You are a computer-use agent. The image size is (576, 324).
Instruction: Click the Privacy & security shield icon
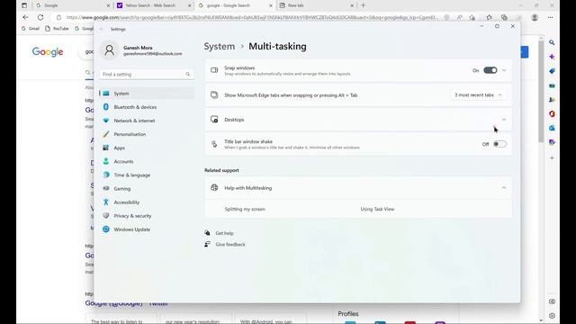point(106,216)
